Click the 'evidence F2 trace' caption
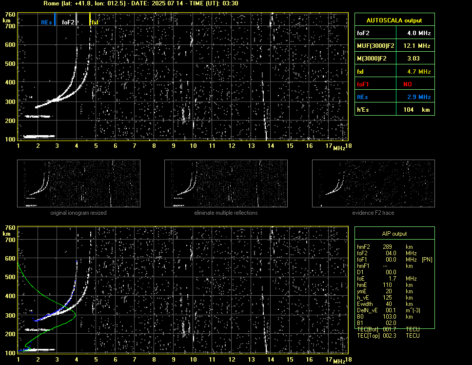The width and height of the screenshot is (472, 365). point(373,213)
